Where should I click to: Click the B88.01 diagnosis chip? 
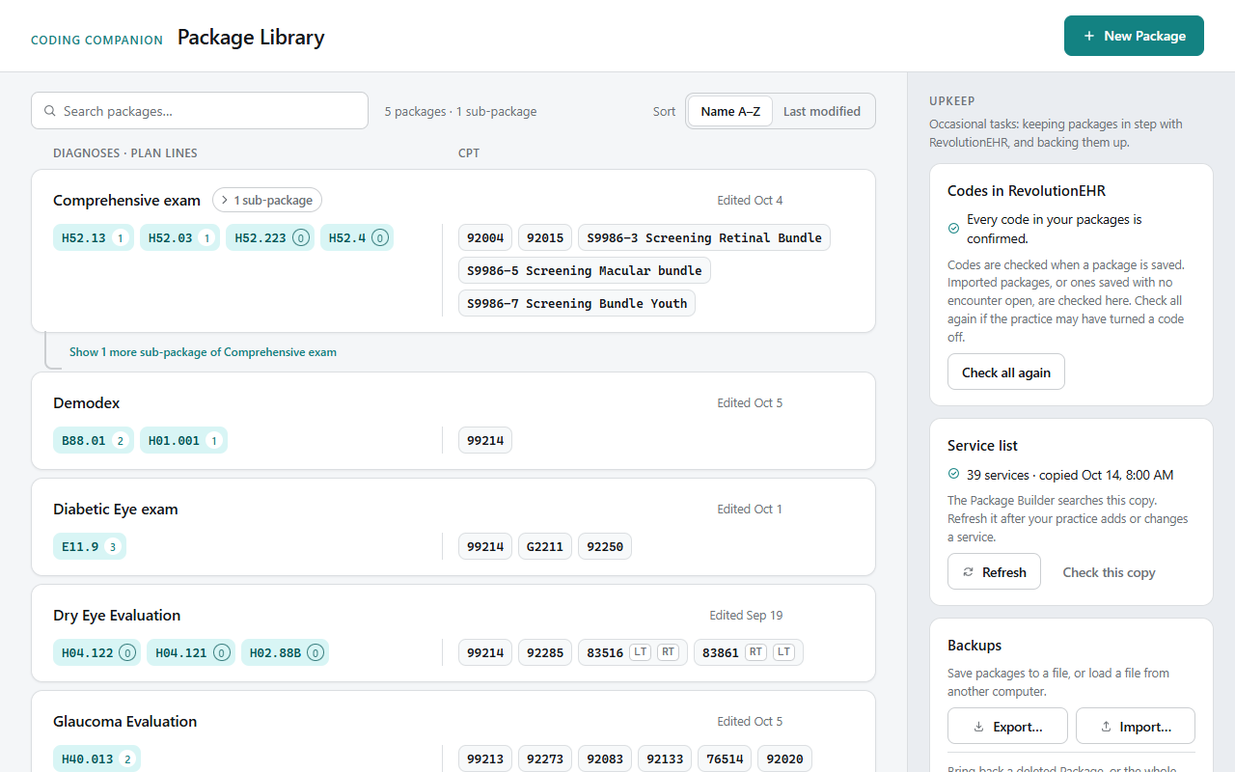tap(94, 440)
